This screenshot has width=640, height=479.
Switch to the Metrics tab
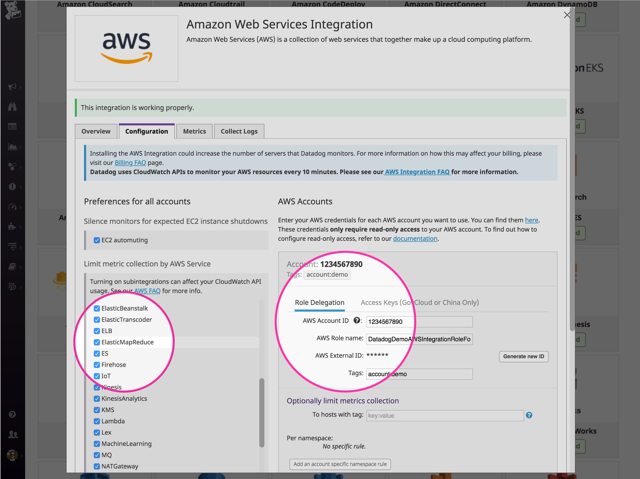[x=194, y=131]
